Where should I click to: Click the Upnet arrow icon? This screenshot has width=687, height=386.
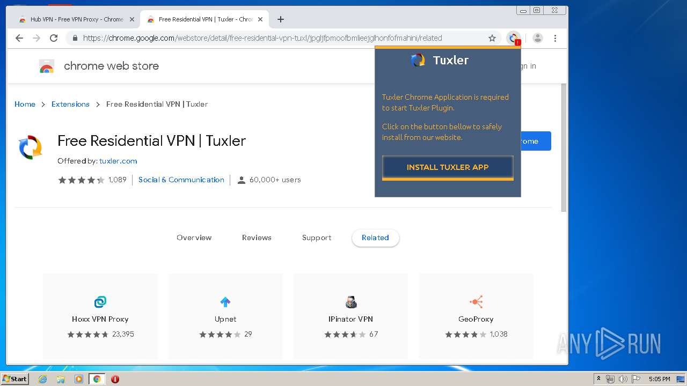point(225,302)
